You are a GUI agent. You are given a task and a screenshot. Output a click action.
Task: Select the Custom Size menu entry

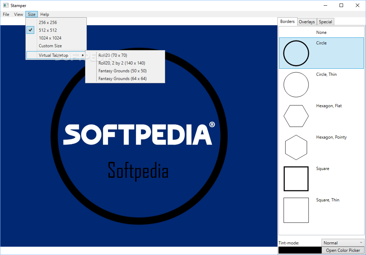[56, 46]
